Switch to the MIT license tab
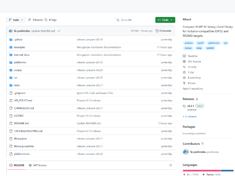235x176 pixels. pyautogui.click(x=38, y=165)
